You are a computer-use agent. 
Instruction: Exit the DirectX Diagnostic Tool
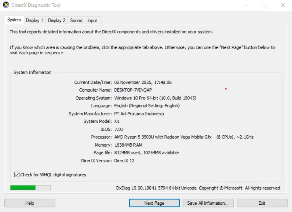click(262, 203)
